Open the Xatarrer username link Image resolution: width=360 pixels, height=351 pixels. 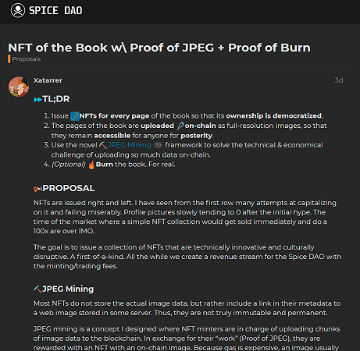coord(48,80)
